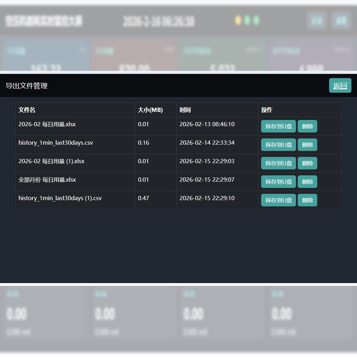Screen dimensions: 357x357
Task: Click the 返回 button in the header
Action: 340,85
